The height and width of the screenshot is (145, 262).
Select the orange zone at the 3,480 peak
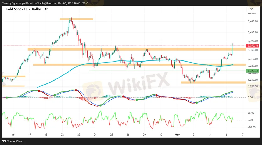click(x=76, y=19)
